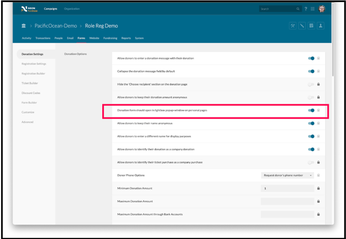Click the Minimum Donation Amount field
346x239 pixels.
click(x=287, y=188)
